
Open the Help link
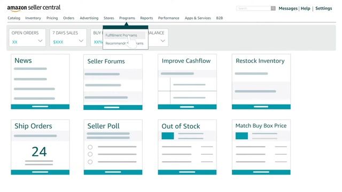(x=305, y=9)
